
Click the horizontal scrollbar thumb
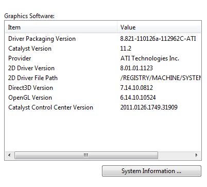(86, 155)
